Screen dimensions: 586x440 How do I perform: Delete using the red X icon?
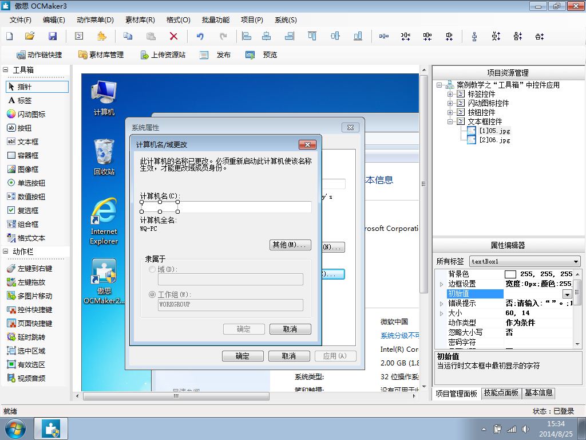coord(173,36)
